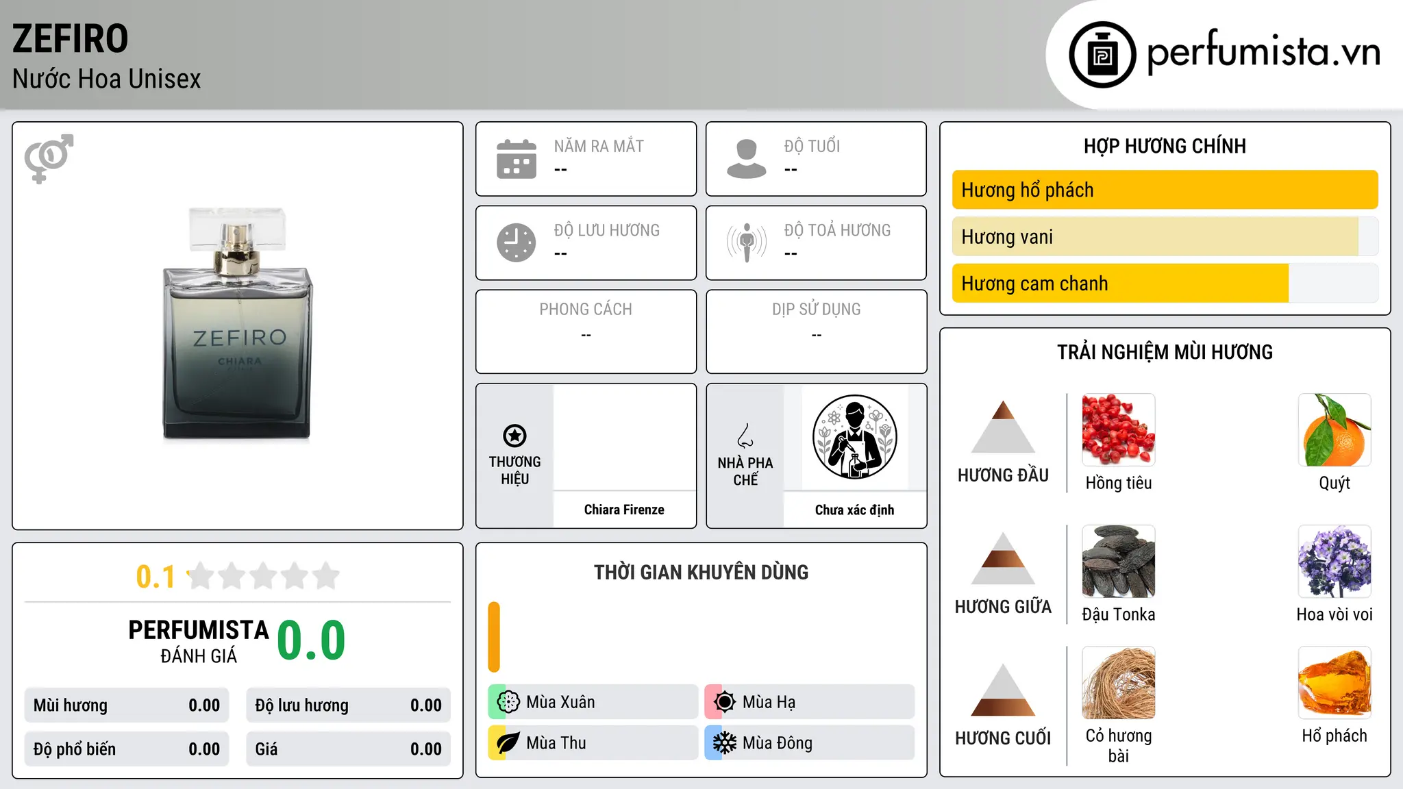Screen dimensions: 1403x789
Task: Click the Zefiro perfume bottle image
Action: pyautogui.click(x=238, y=323)
